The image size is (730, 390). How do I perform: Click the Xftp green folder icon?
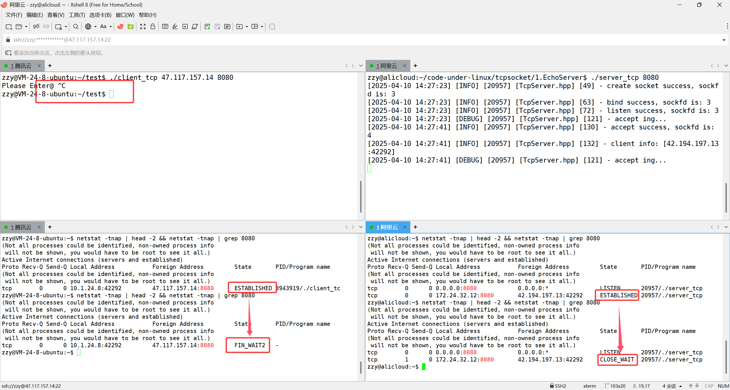(131, 27)
